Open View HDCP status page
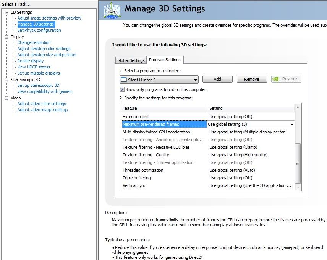The image size is (327, 260). (x=34, y=67)
